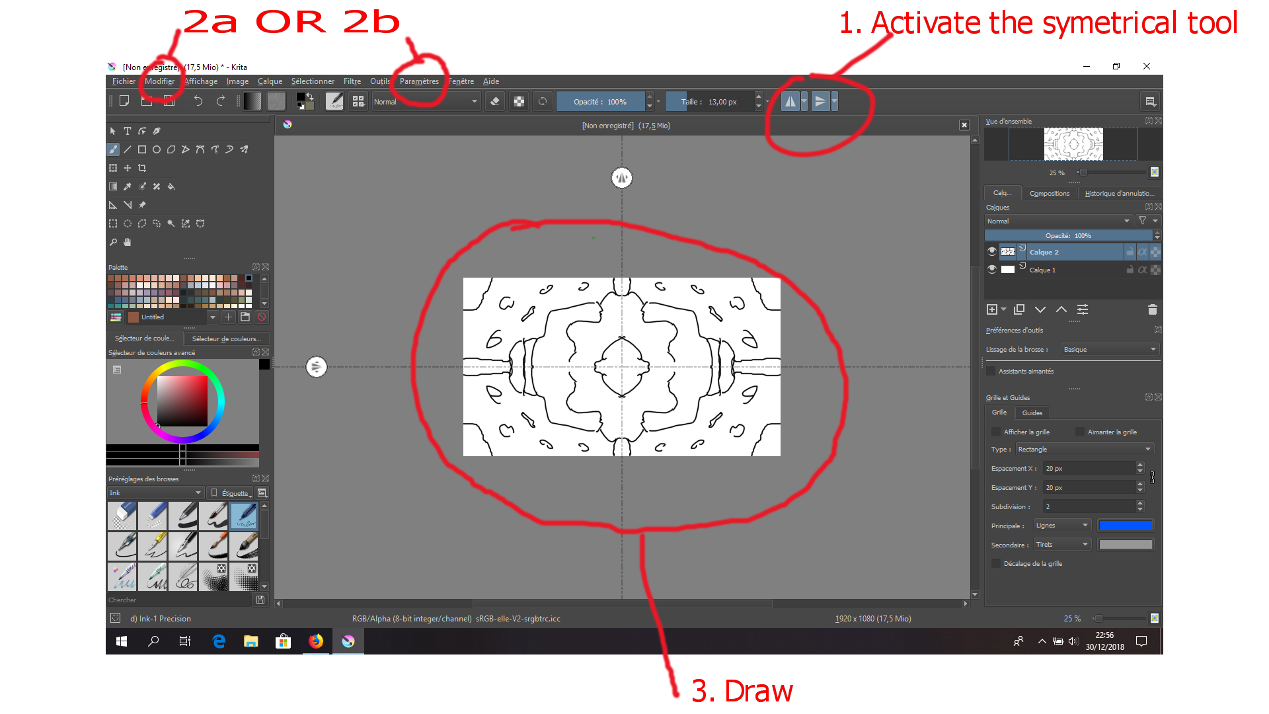Adjust the Opacité 100% slider in toolbar

click(x=600, y=101)
